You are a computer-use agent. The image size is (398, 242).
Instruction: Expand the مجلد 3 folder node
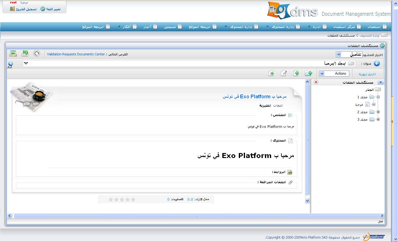pyautogui.click(x=378, y=119)
